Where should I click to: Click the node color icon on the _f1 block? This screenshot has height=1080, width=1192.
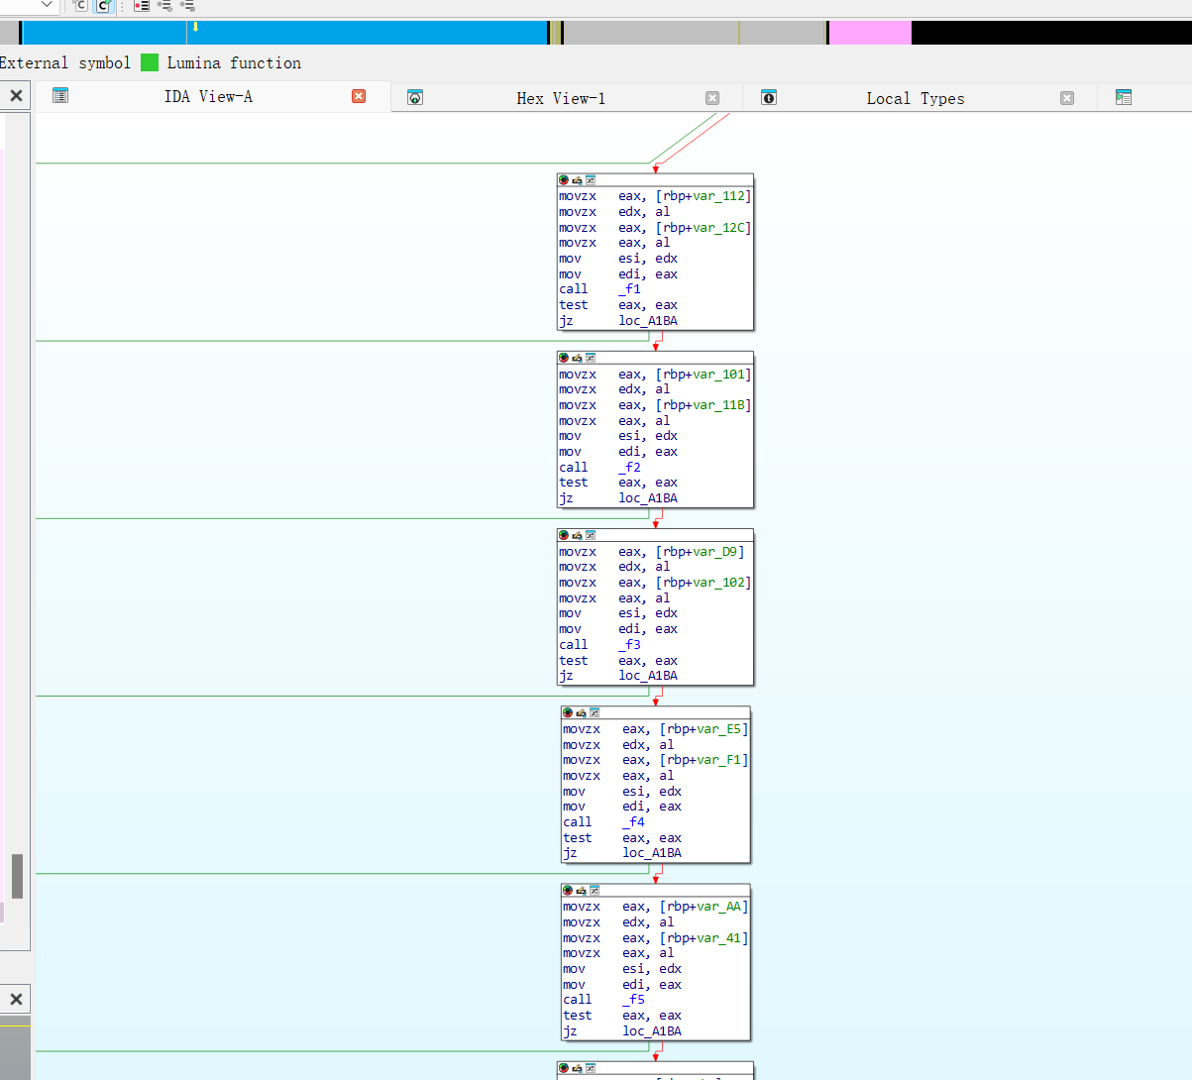564,180
